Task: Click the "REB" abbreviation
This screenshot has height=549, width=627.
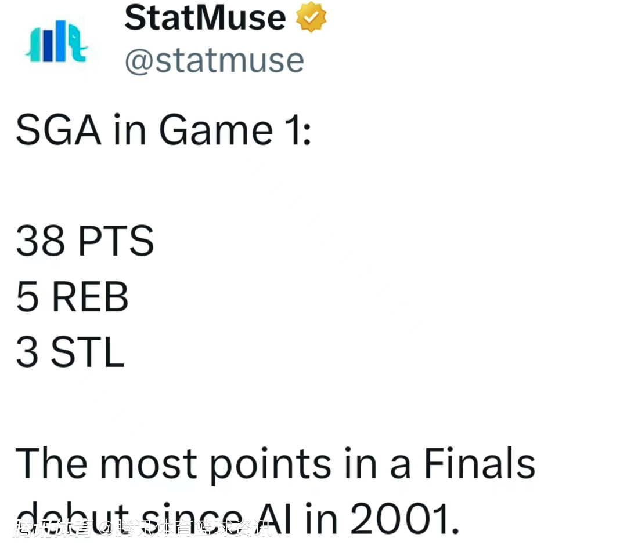Action: click(90, 297)
